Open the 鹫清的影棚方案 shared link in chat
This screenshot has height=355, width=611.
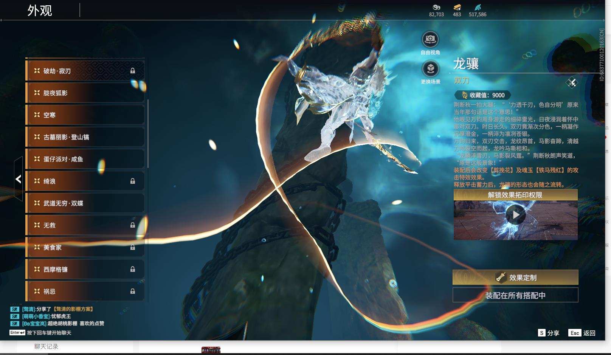click(x=73, y=309)
